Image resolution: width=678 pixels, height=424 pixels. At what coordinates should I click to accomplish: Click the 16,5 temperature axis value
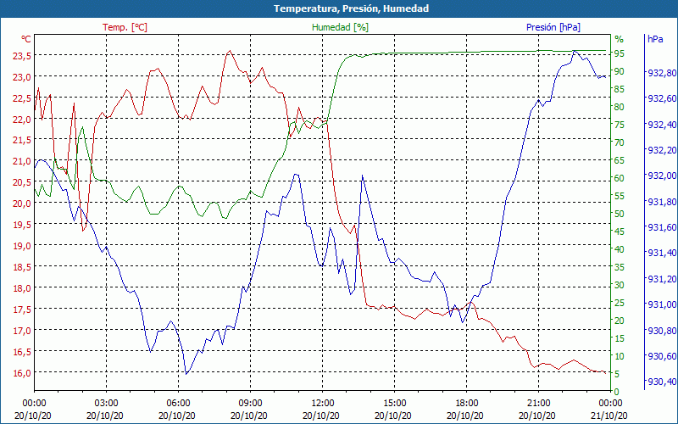pyautogui.click(x=23, y=352)
